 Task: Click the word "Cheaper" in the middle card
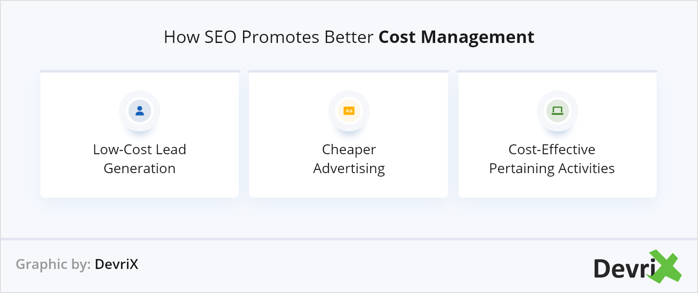tap(349, 150)
